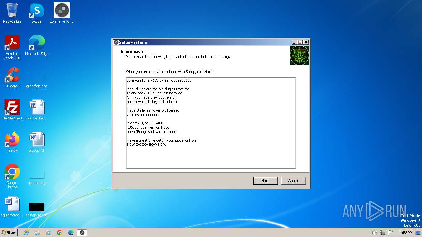Screen dimensions: 422x237
Task: Open Windows Explorer folder in the taskbar
Action: 37,233
